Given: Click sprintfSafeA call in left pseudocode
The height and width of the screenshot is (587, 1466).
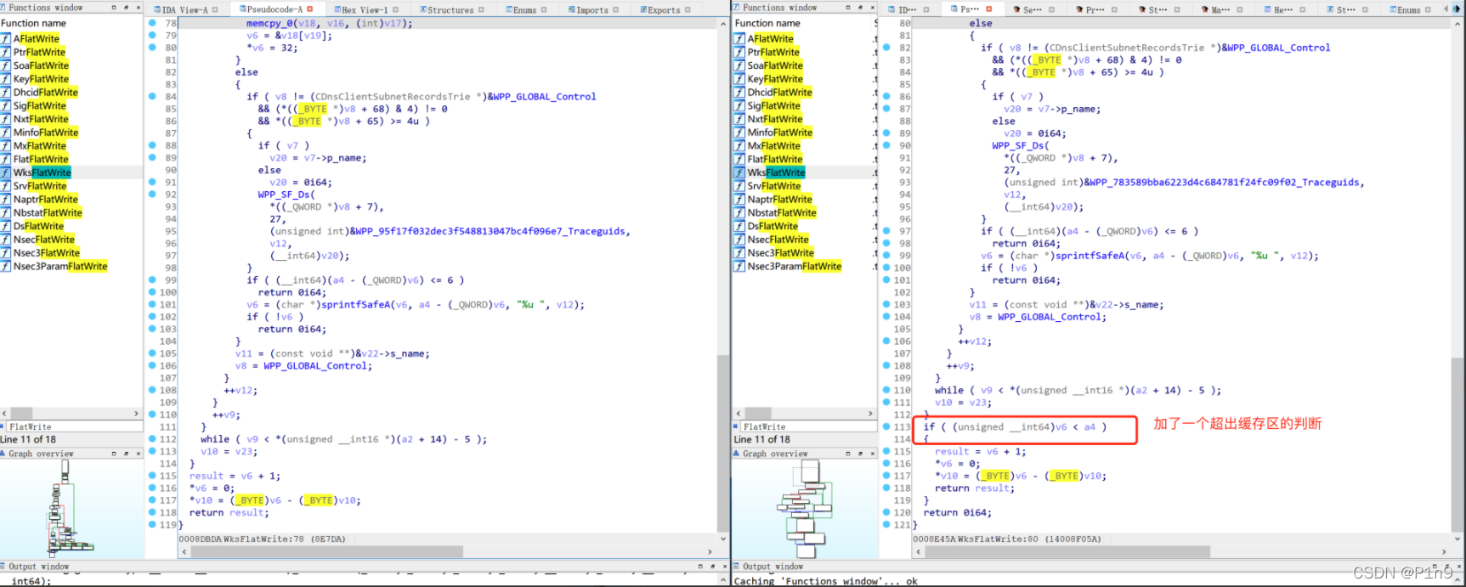Looking at the screenshot, I should coord(357,304).
